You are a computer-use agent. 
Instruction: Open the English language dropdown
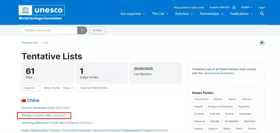click(x=247, y=7)
